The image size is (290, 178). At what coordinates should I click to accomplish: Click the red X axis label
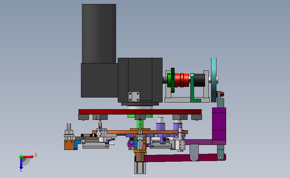click(x=36, y=155)
